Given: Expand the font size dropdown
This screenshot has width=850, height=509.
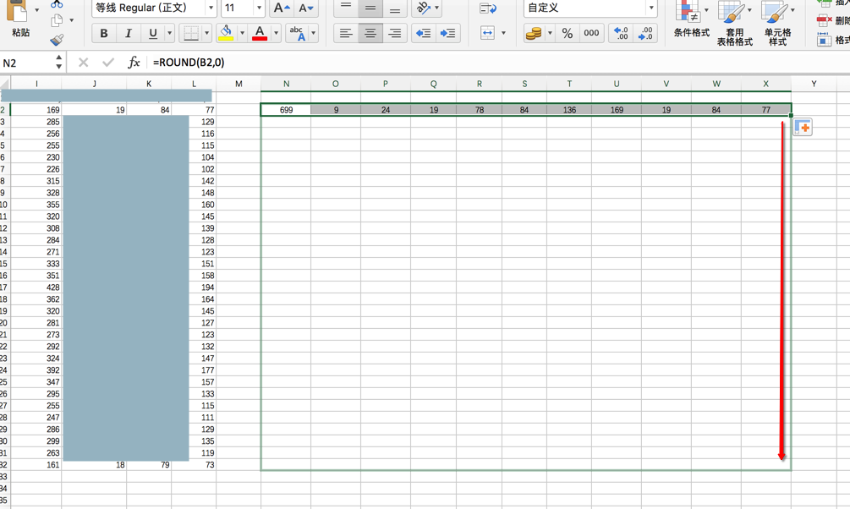Looking at the screenshot, I should tap(259, 8).
